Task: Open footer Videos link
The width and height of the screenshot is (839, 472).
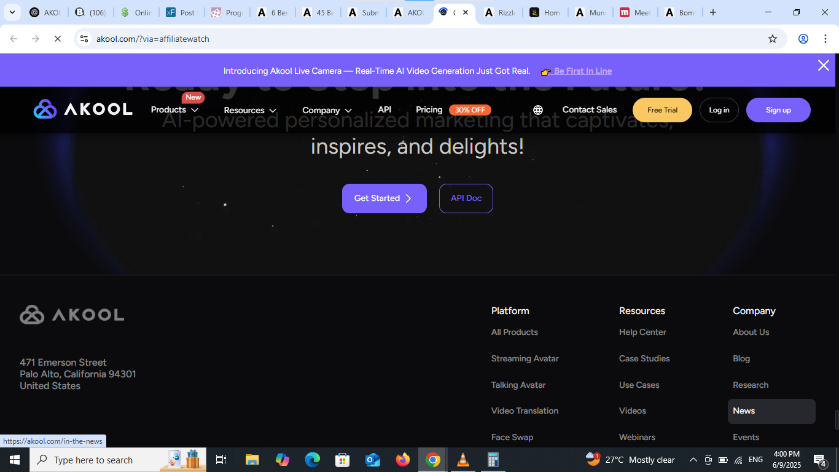Action: [x=633, y=411]
